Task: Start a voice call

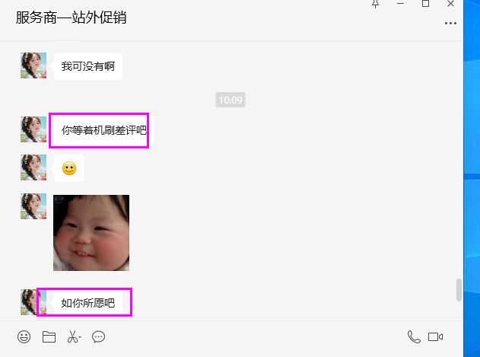Action: [x=414, y=336]
